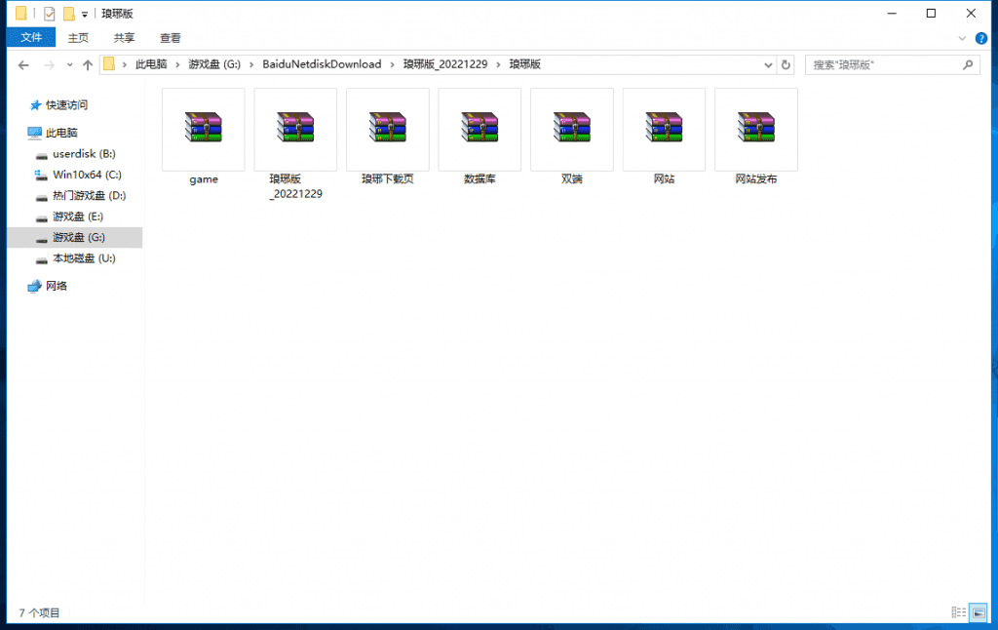Image resolution: width=998 pixels, height=630 pixels.
Task: Open 本地磁盘 (U:) drive in sidebar
Action: tap(84, 258)
